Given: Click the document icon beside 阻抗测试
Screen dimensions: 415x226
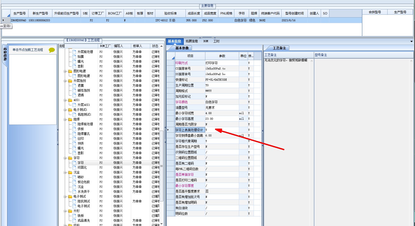Looking at the screenshot, I should pos(74,201).
